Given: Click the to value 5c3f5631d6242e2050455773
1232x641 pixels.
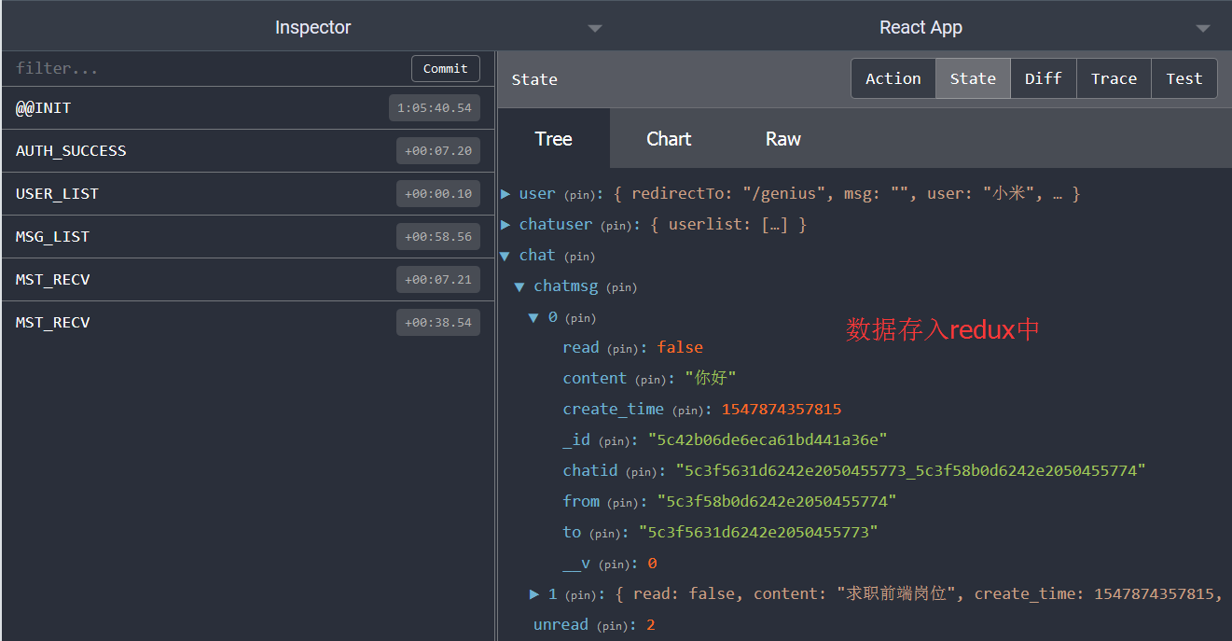Looking at the screenshot, I should [x=758, y=532].
